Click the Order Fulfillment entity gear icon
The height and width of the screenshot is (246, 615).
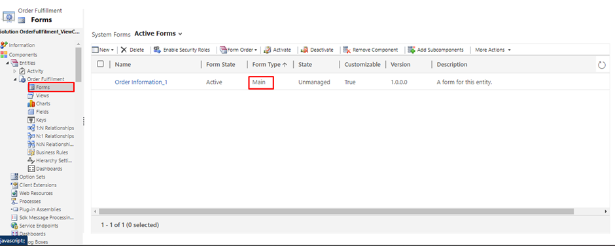pos(22,79)
